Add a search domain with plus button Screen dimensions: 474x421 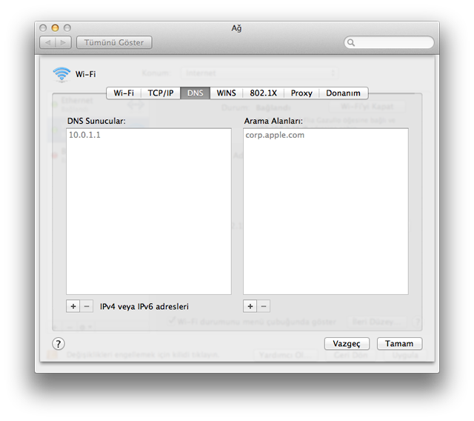(x=250, y=306)
